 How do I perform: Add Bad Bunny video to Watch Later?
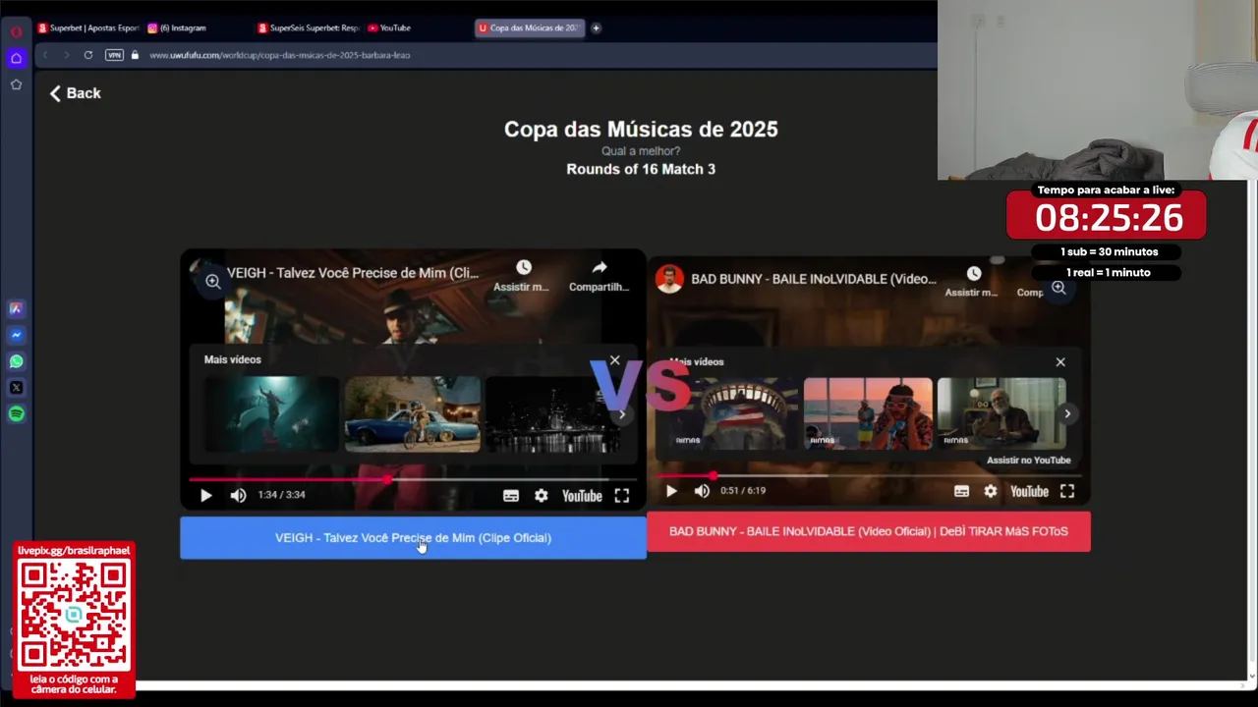click(972, 281)
